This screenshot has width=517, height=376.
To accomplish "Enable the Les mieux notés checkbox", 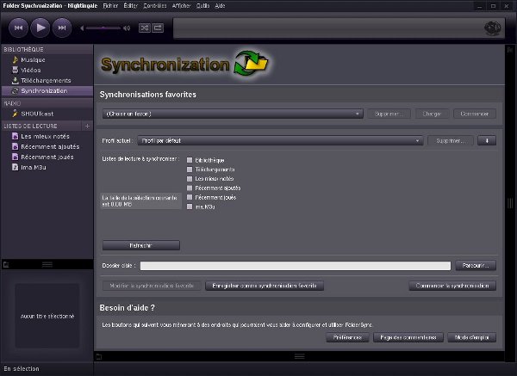I will click(x=190, y=178).
